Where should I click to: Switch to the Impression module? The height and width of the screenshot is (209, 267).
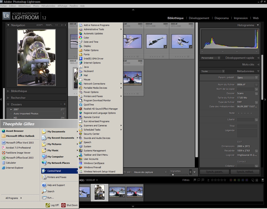tap(241, 18)
